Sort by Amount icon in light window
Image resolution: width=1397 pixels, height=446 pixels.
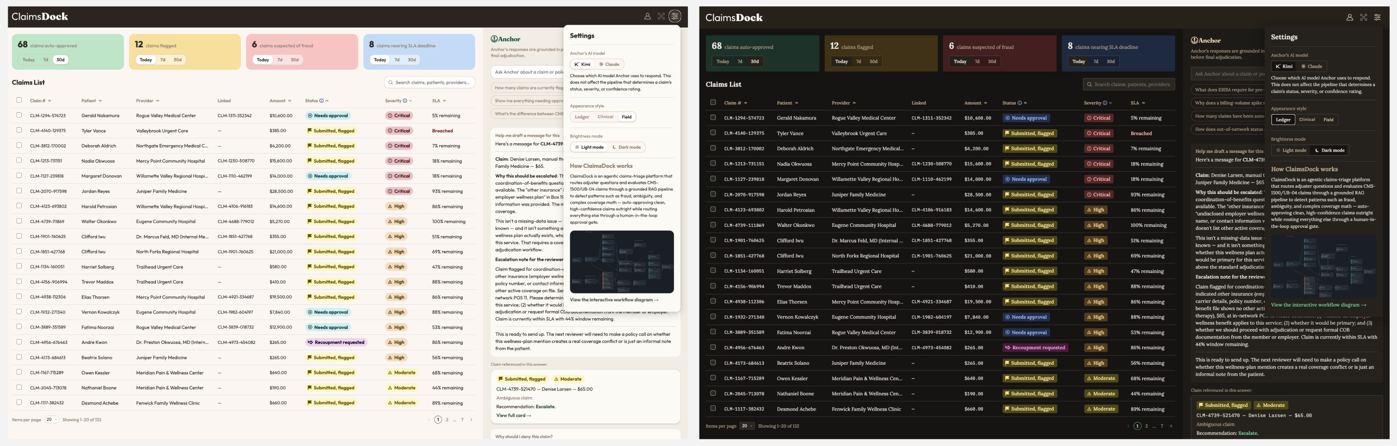(x=290, y=101)
